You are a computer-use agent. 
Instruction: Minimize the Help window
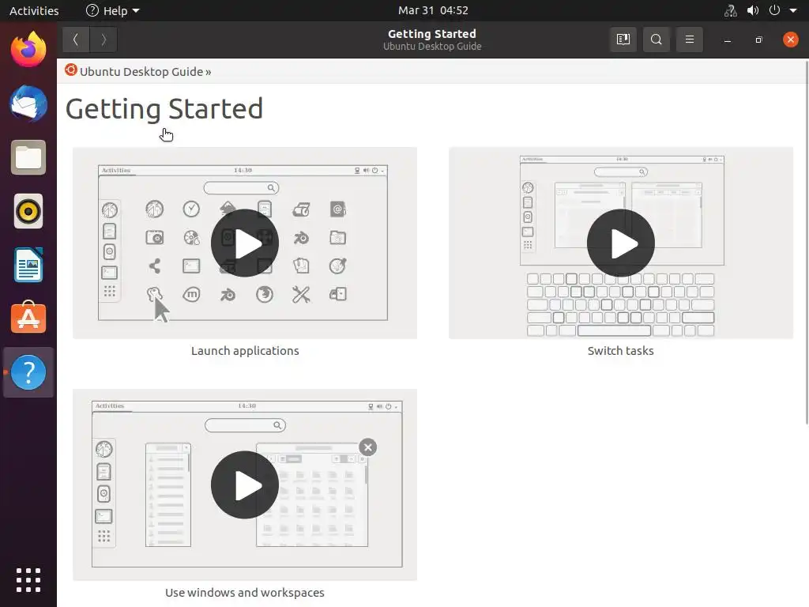[728, 40]
